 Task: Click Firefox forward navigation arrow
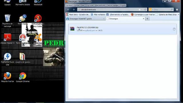74,9
